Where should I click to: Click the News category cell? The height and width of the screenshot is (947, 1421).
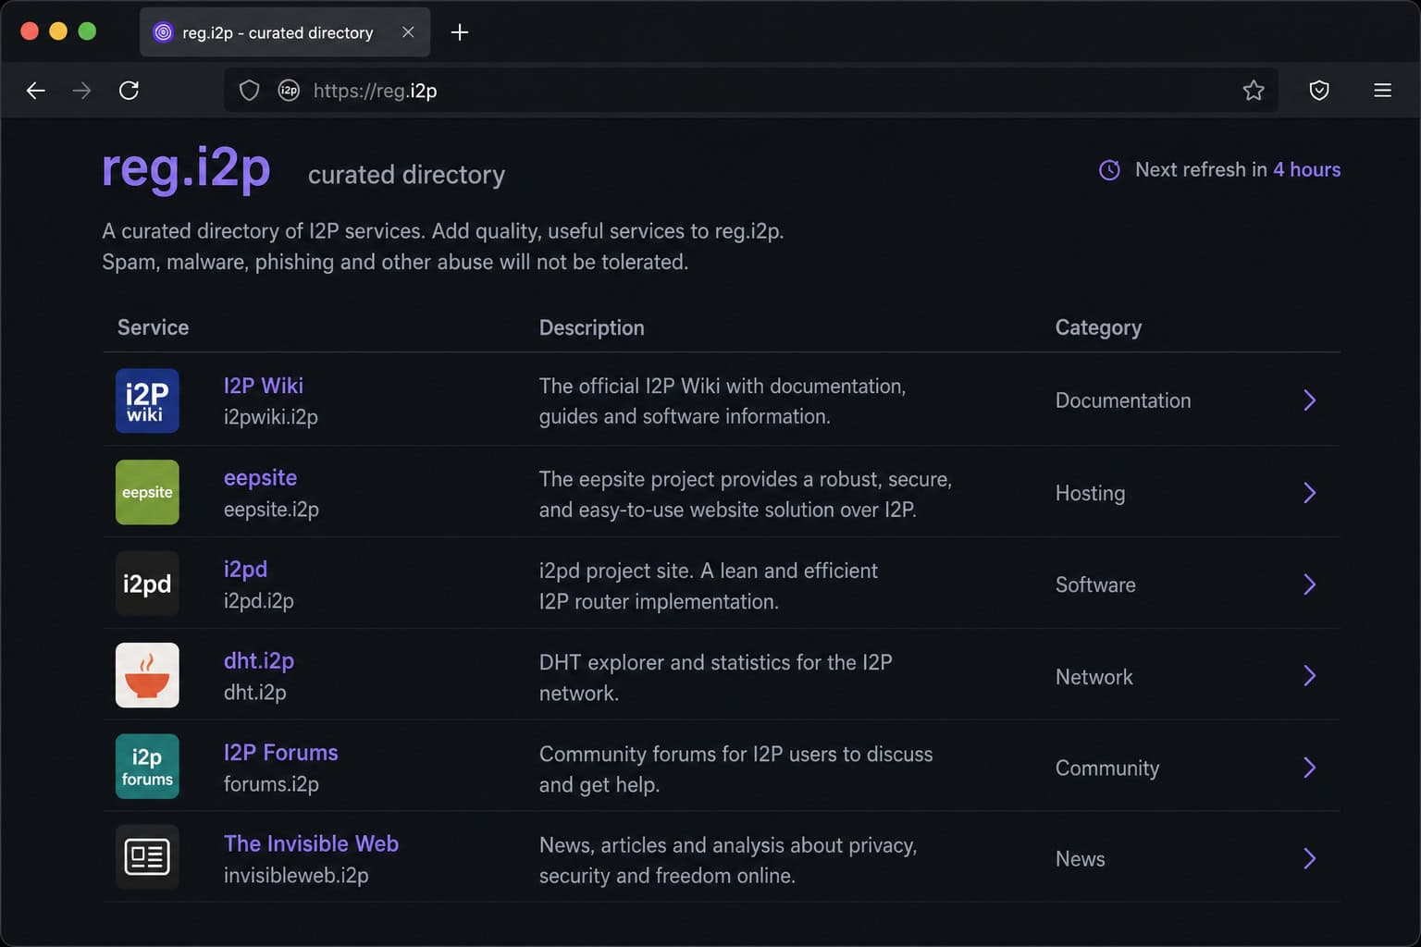click(1081, 859)
